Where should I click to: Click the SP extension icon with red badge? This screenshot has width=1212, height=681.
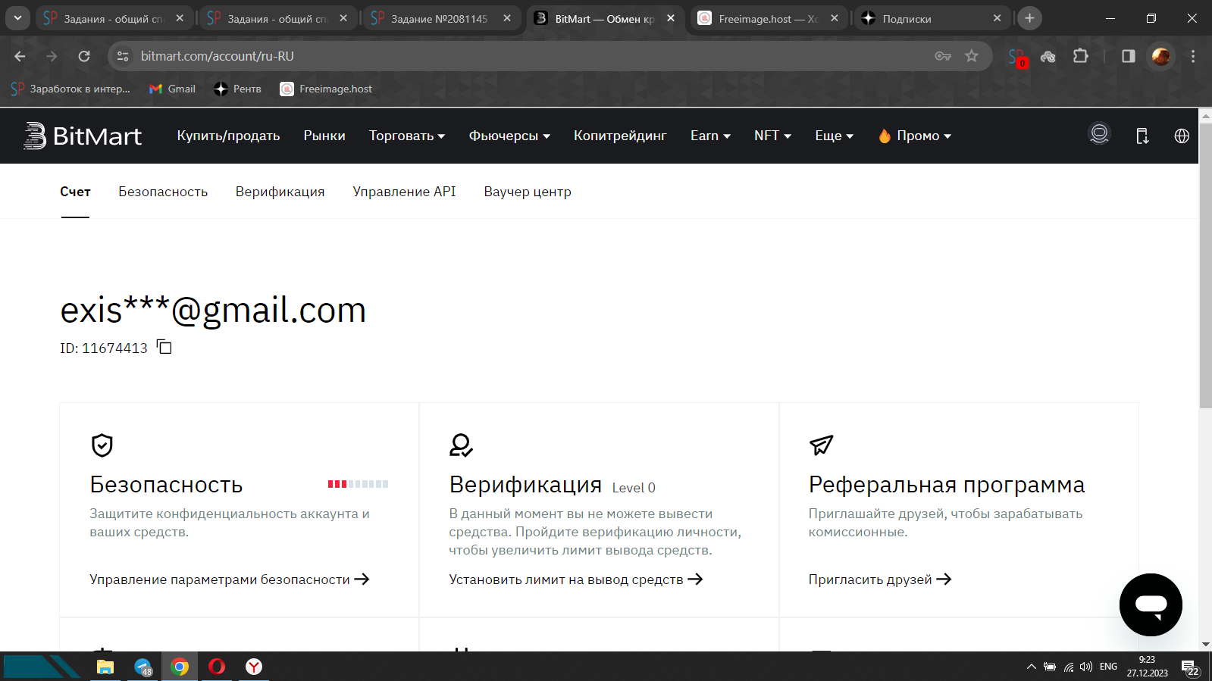[1017, 57]
